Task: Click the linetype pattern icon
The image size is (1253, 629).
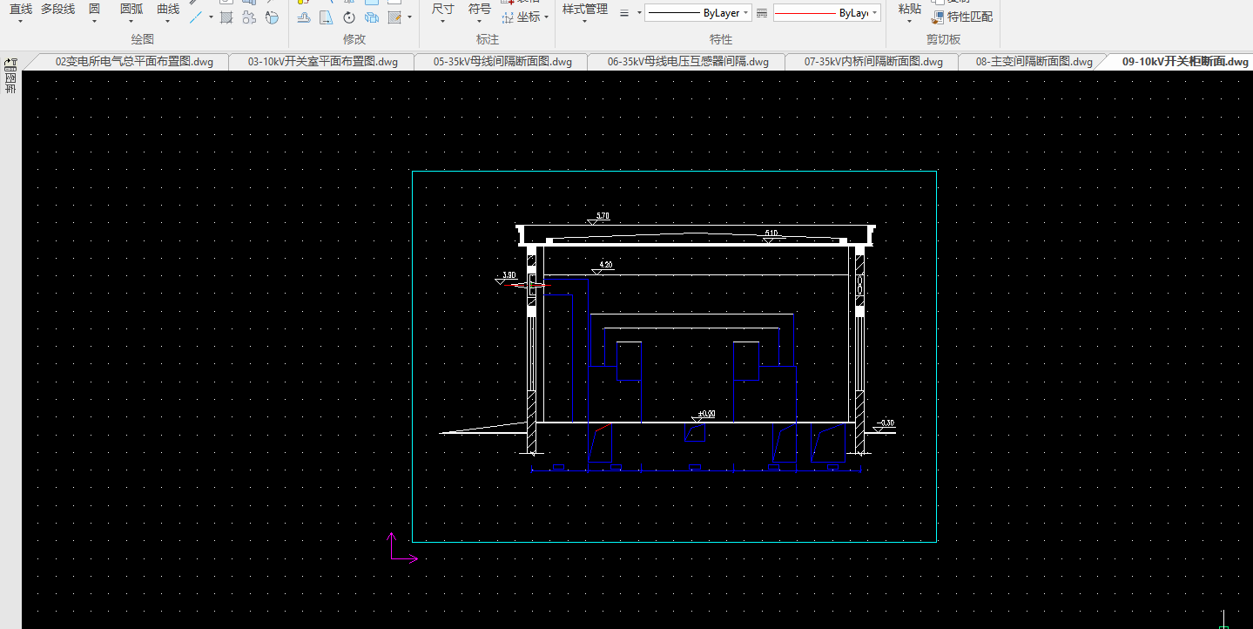Action: (x=762, y=13)
